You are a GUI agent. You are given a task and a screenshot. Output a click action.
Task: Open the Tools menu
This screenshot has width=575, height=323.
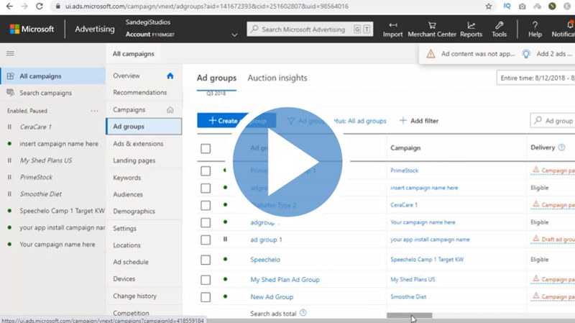(x=499, y=29)
